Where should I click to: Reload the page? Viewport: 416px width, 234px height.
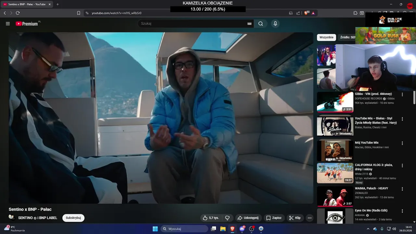(x=18, y=13)
